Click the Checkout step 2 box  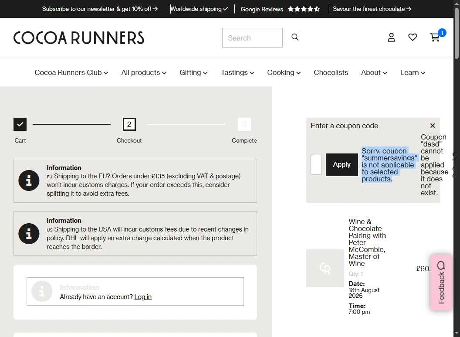[129, 124]
